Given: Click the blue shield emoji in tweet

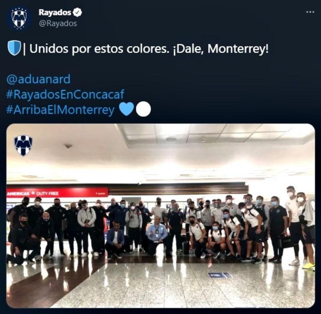Looking at the screenshot, I should click(x=14, y=48).
